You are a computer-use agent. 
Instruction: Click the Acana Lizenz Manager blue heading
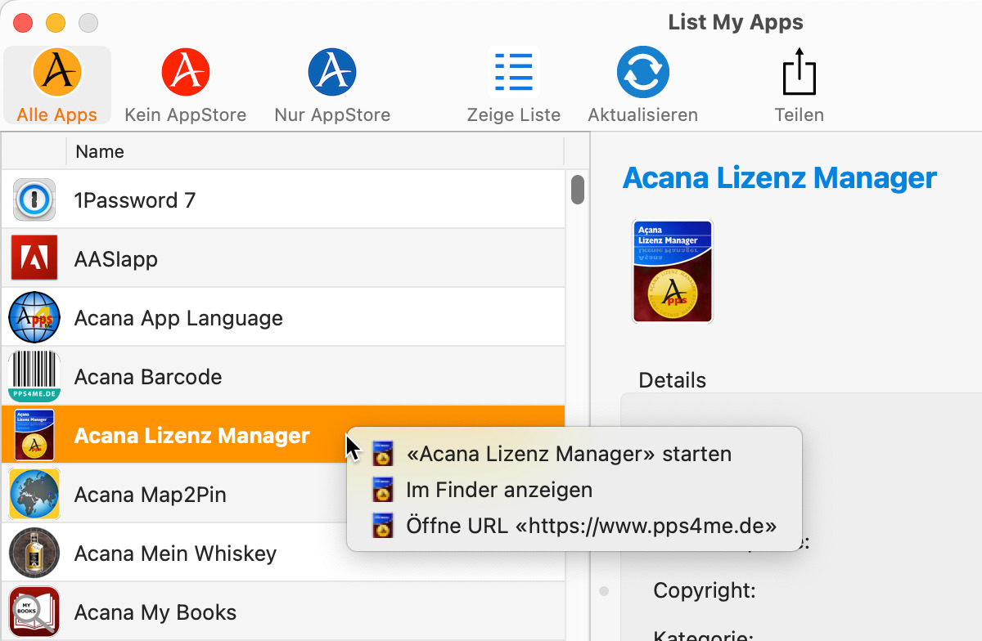[x=780, y=177]
